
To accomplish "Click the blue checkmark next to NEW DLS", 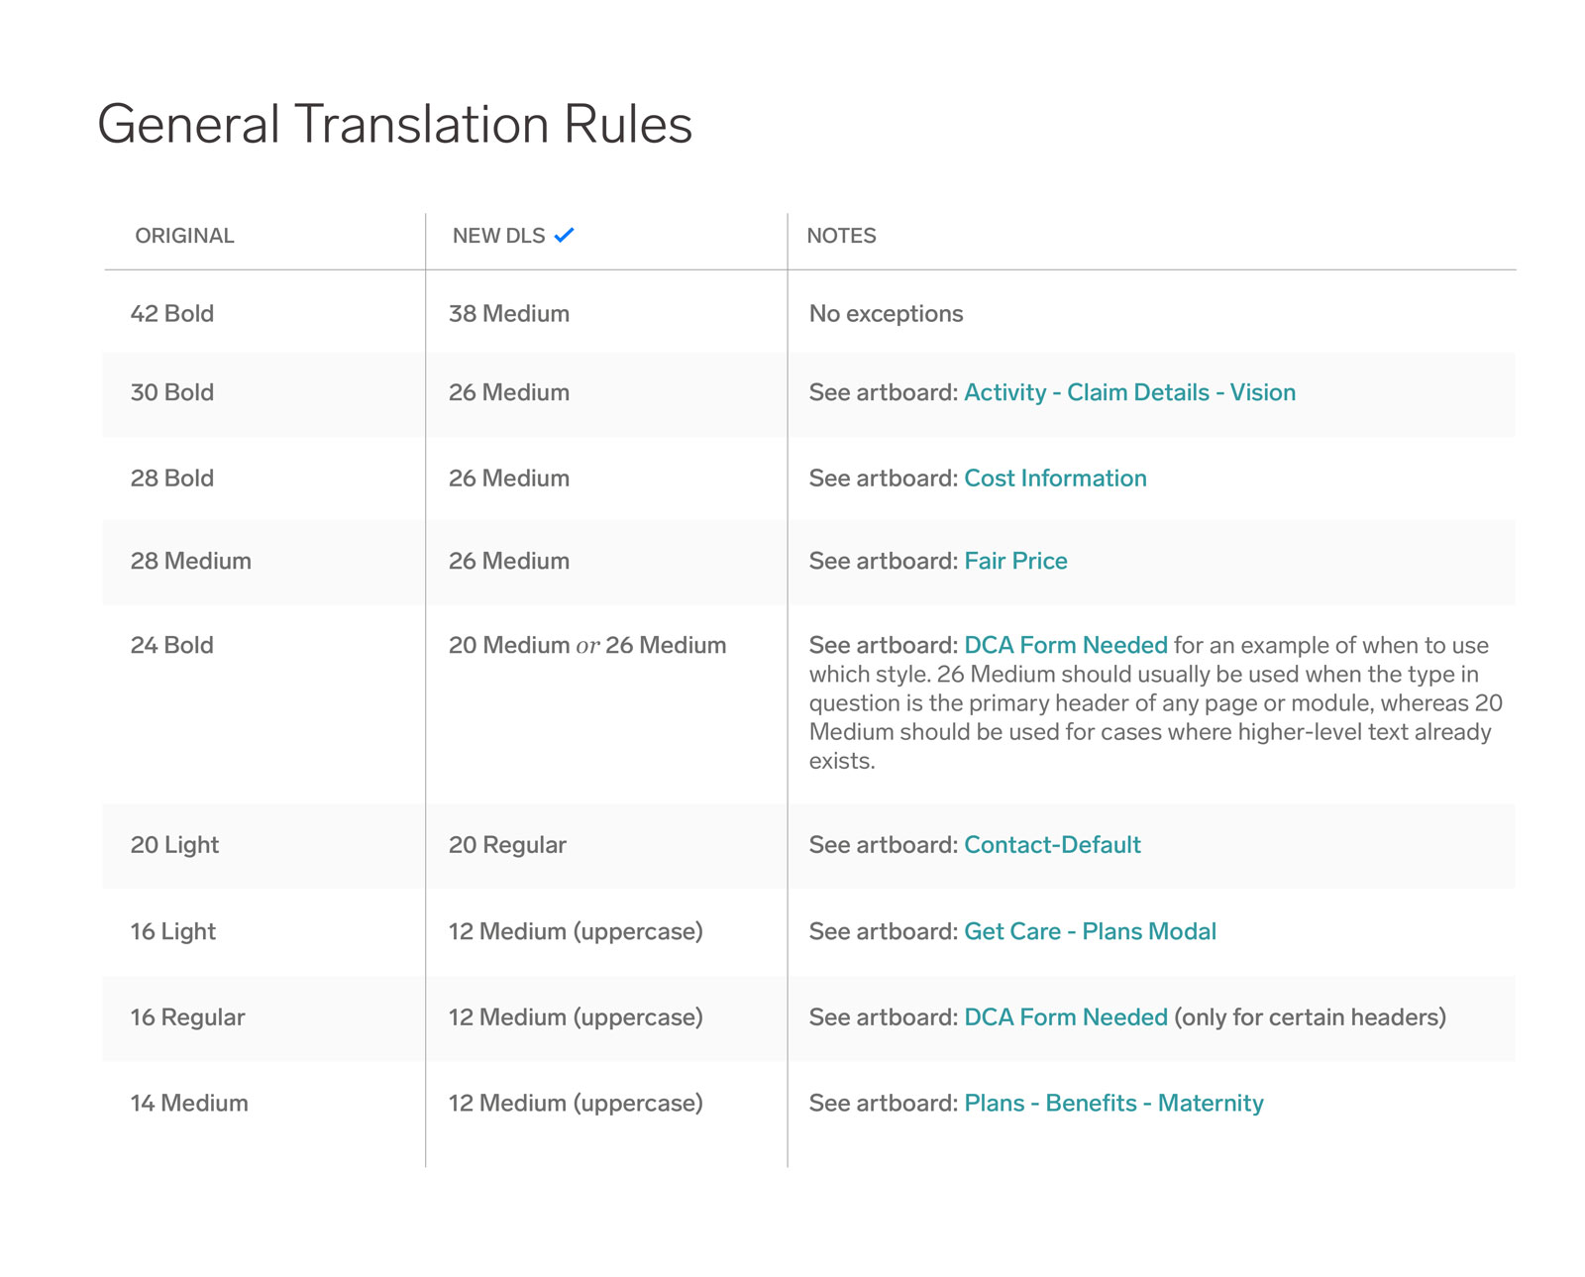I will point(564,235).
